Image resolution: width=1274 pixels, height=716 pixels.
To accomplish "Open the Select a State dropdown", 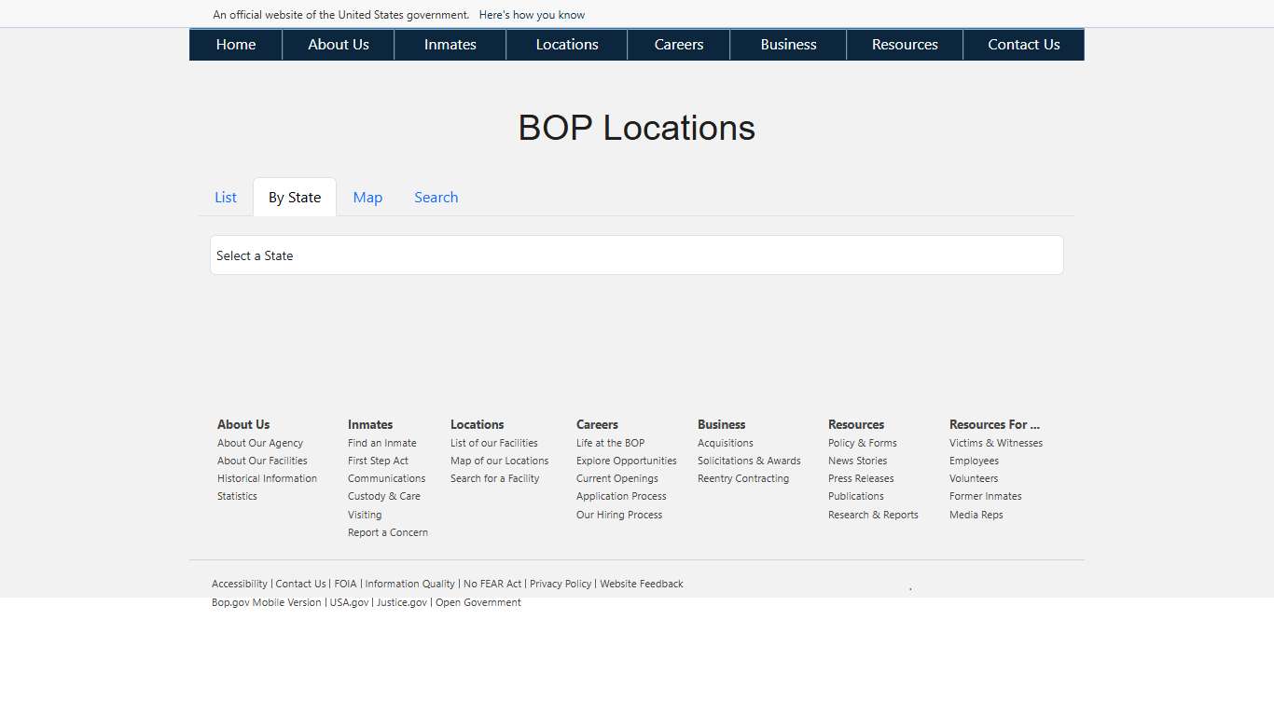I will (637, 255).
